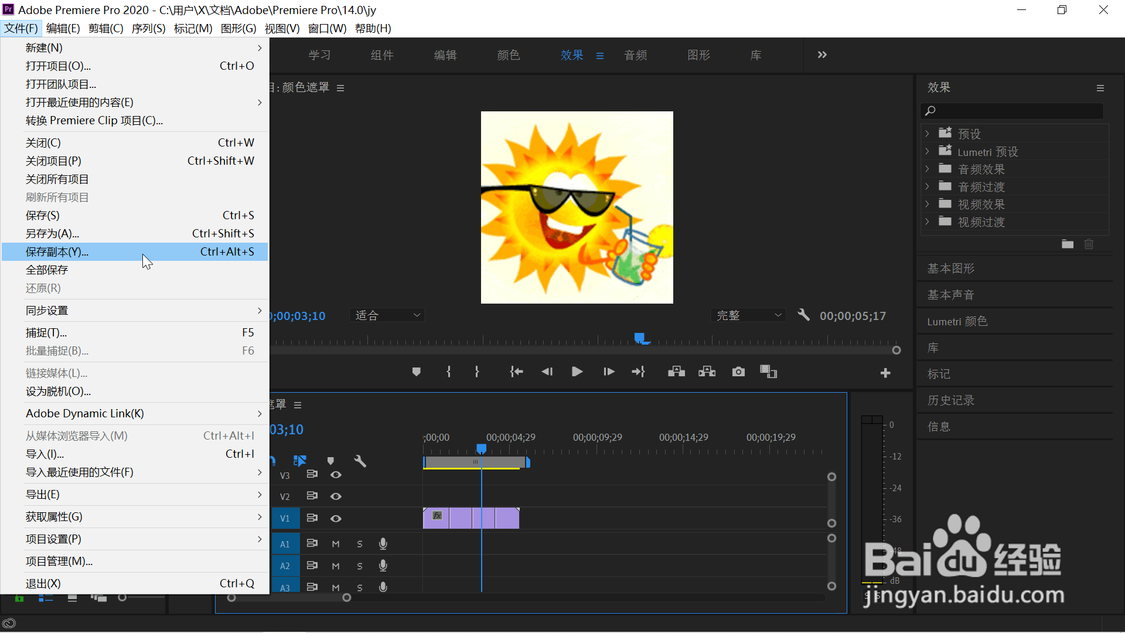Open the 导出(E) submenu
This screenshot has height=633, width=1125.
coord(135,495)
